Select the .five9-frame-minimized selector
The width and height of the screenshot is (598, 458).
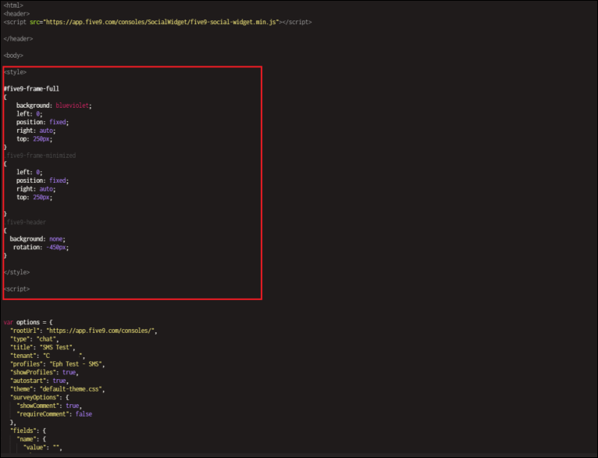point(40,156)
